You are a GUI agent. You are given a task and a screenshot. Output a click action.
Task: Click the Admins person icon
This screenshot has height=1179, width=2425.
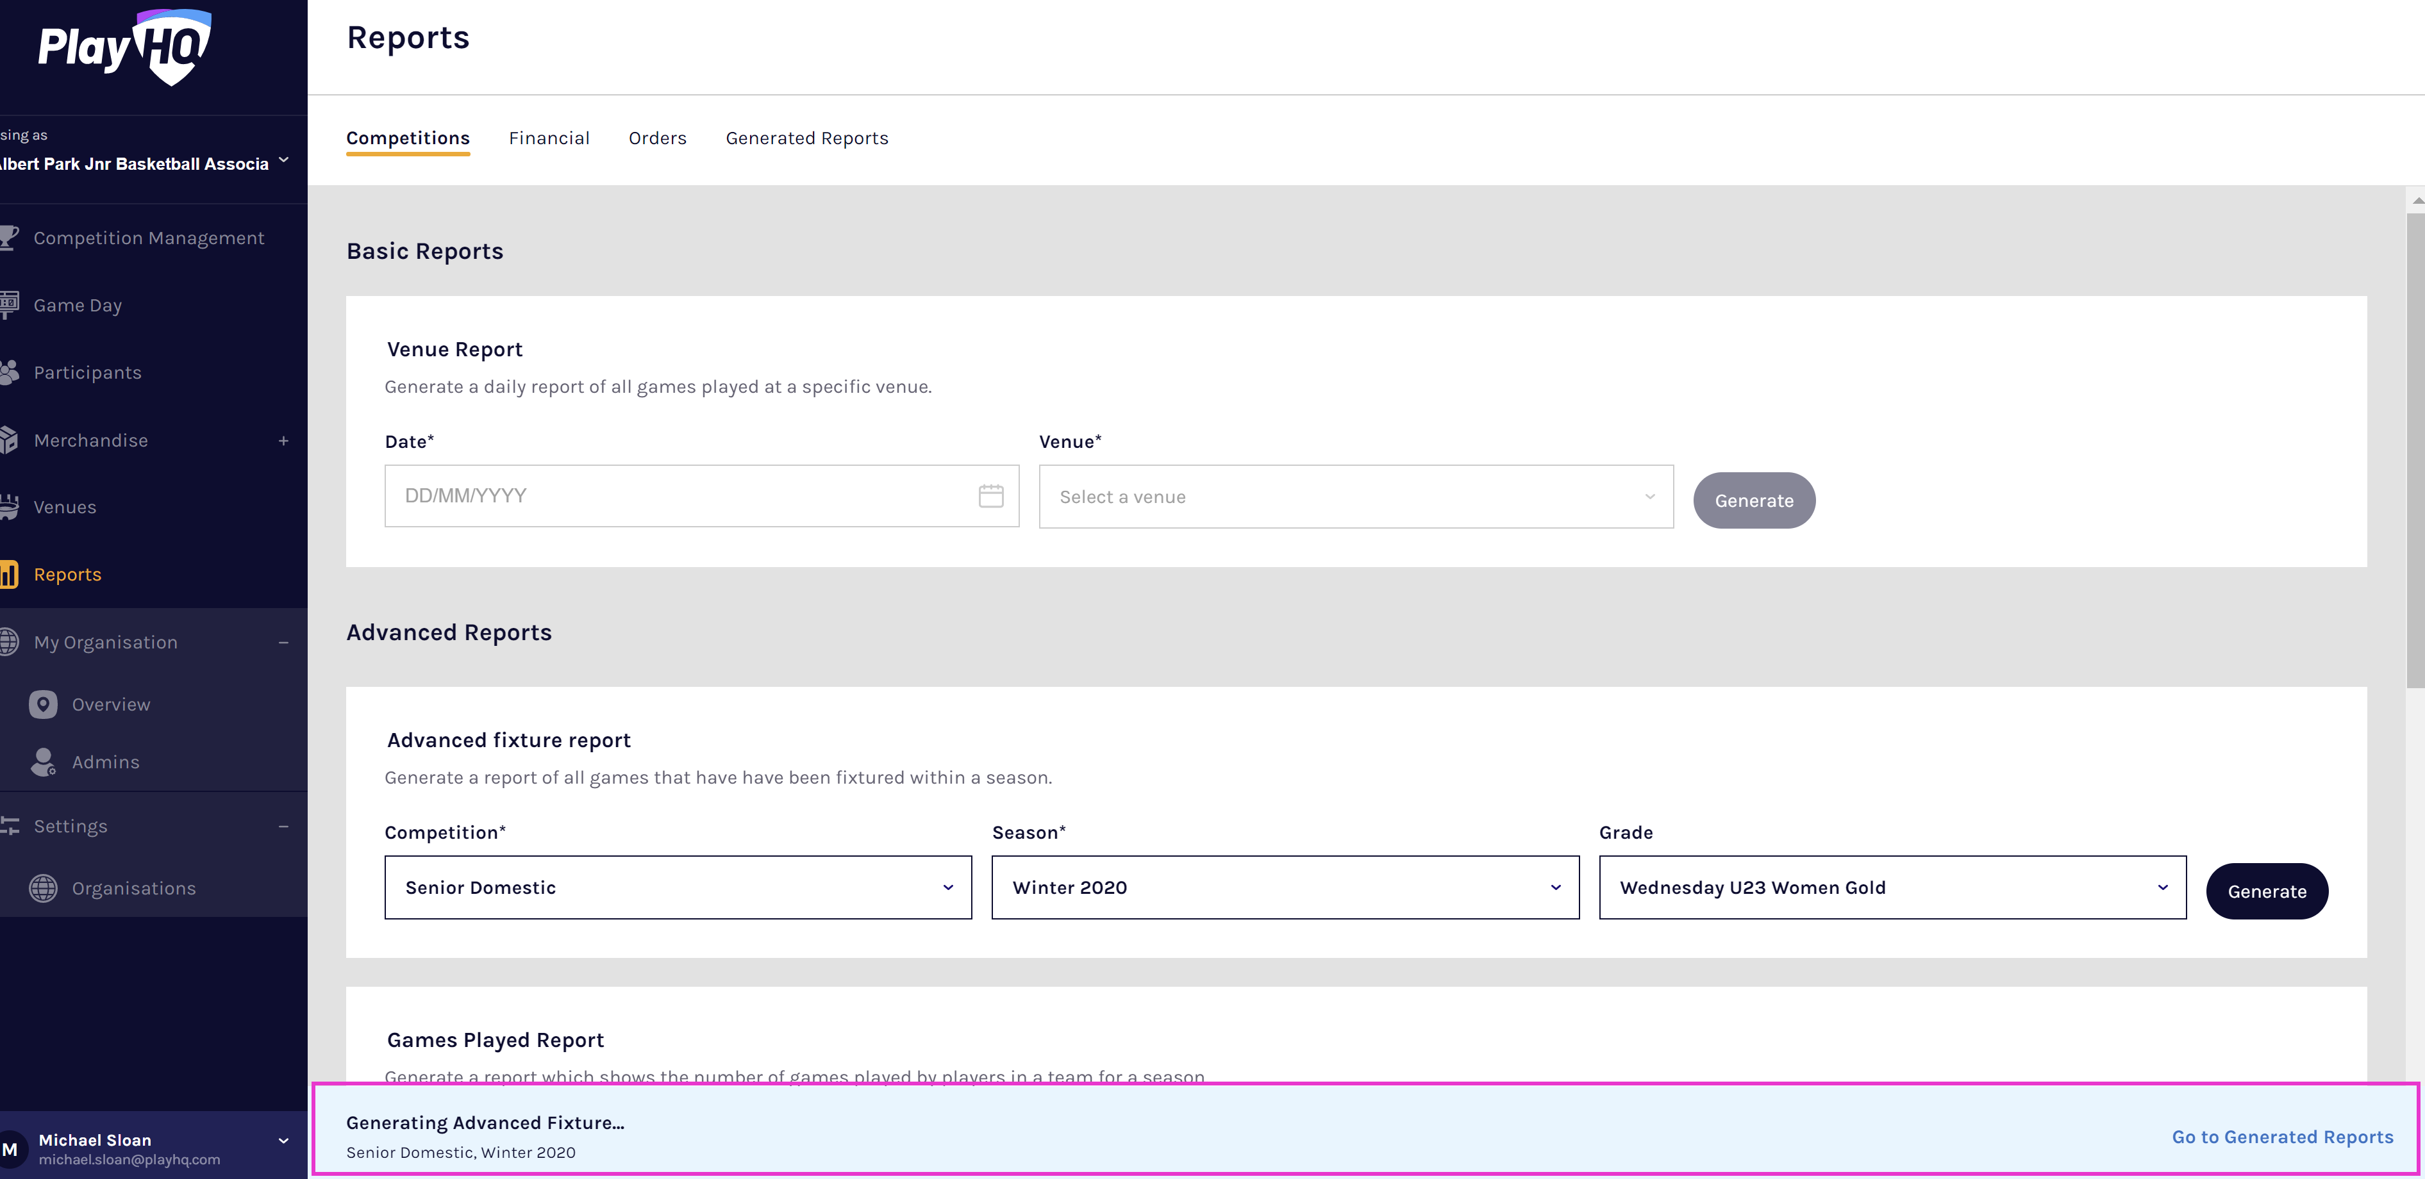44,762
